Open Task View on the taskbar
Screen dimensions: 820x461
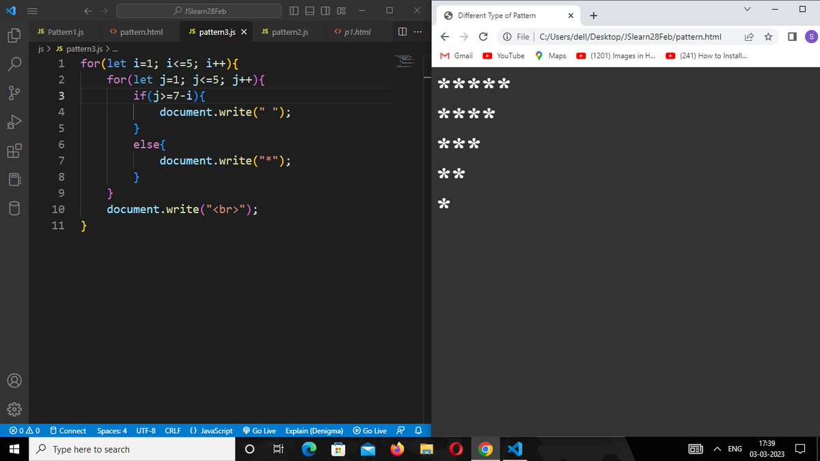[278, 449]
